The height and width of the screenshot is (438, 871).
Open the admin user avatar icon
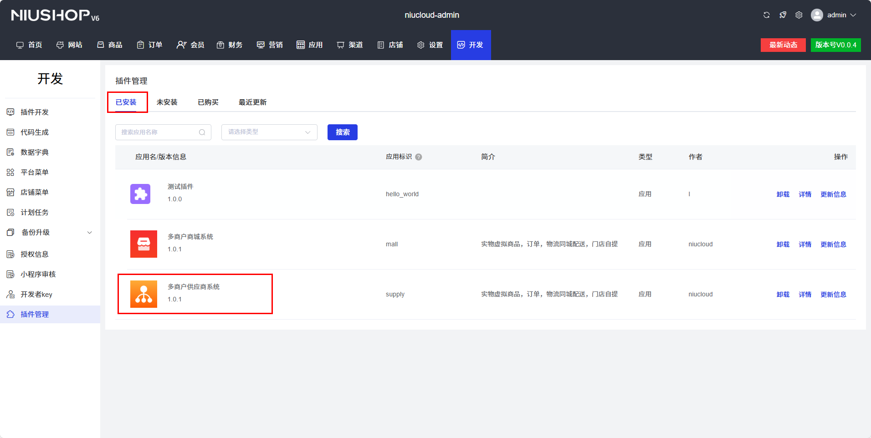click(x=817, y=15)
